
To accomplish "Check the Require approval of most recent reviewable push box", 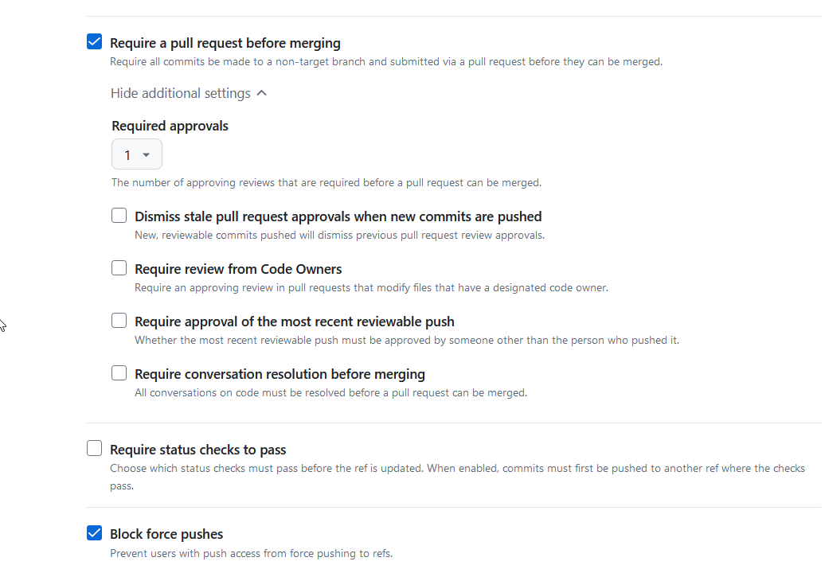I will (119, 321).
